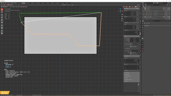This screenshot has height=96, width=171.
Task: Expand the Annotations panel in sidebar
Action: [131, 74]
